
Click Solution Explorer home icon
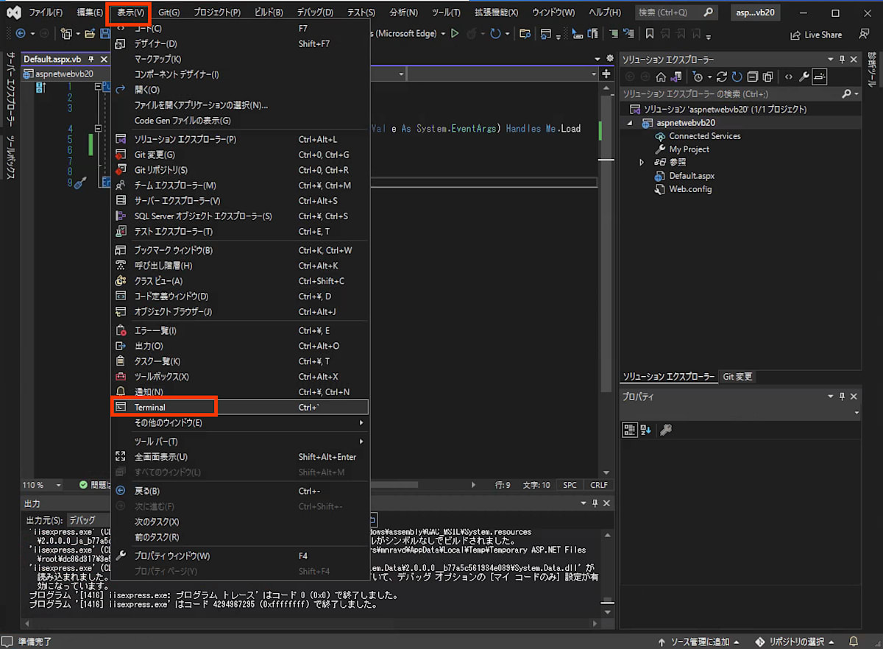pos(661,77)
